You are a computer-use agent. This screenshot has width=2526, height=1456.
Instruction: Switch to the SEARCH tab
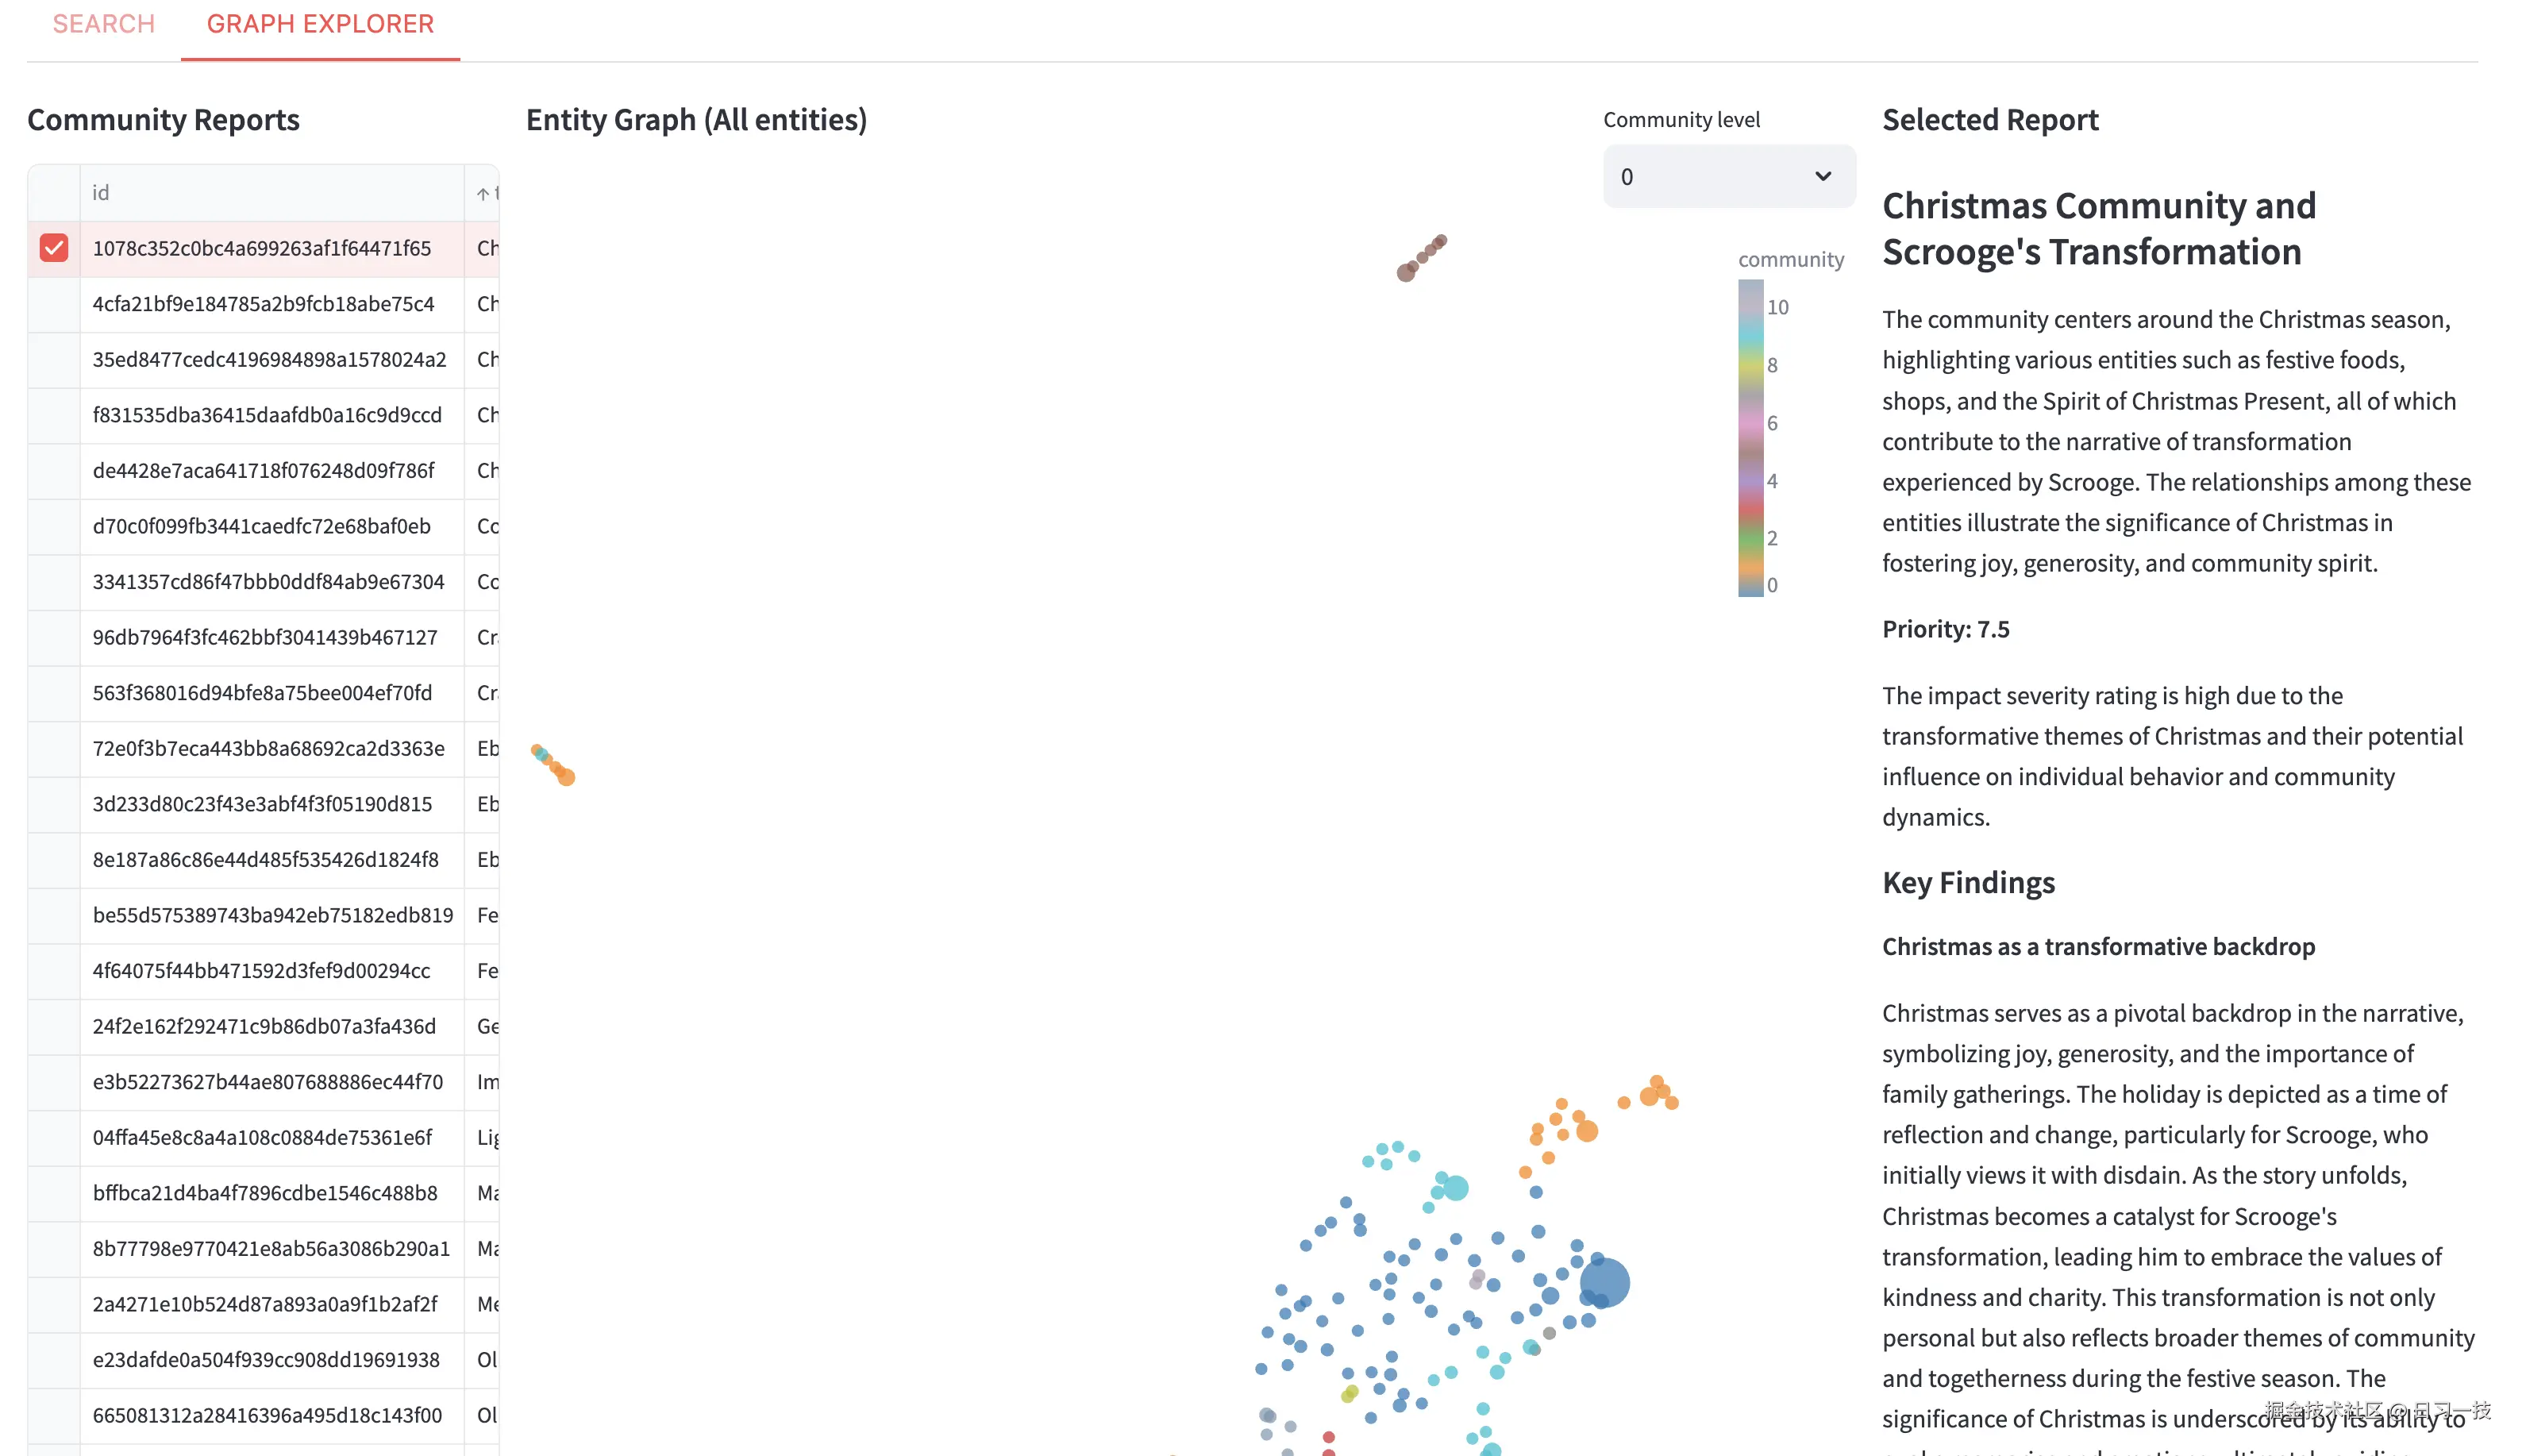click(x=103, y=23)
